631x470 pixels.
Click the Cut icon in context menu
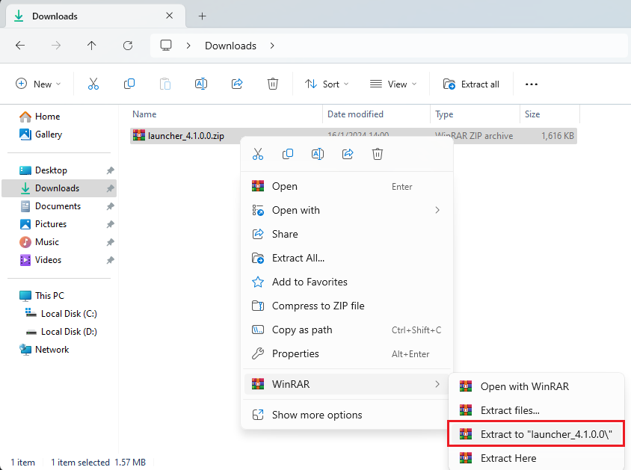coord(258,154)
